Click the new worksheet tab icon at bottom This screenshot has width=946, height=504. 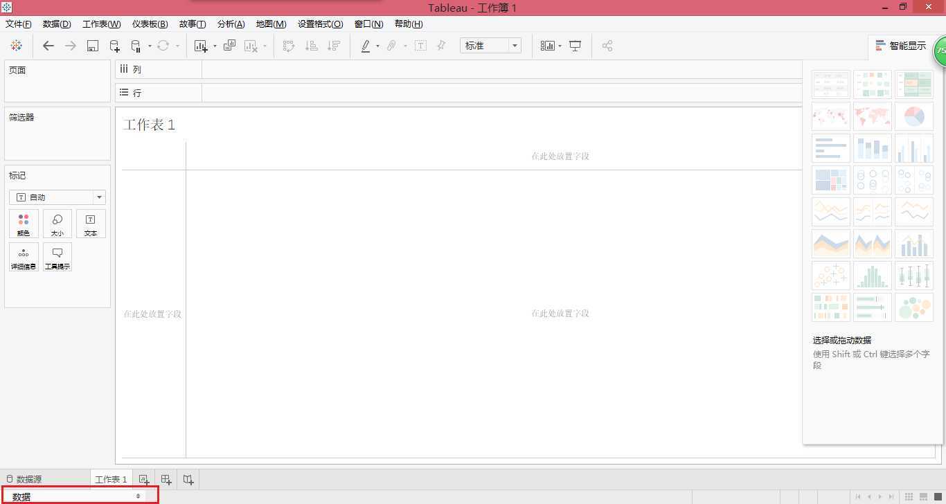[x=144, y=479]
